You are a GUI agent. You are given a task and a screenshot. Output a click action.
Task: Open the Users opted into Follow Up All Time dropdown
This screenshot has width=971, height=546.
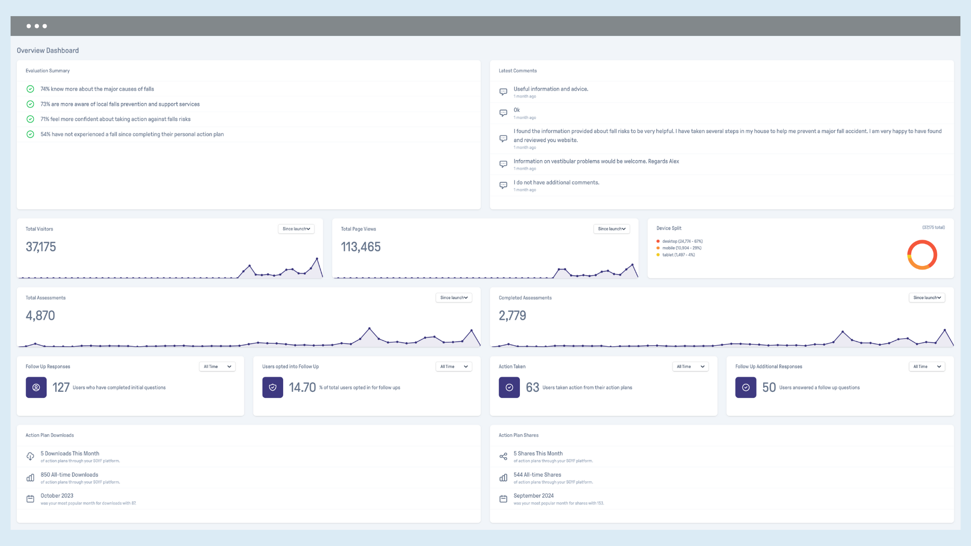pos(454,367)
